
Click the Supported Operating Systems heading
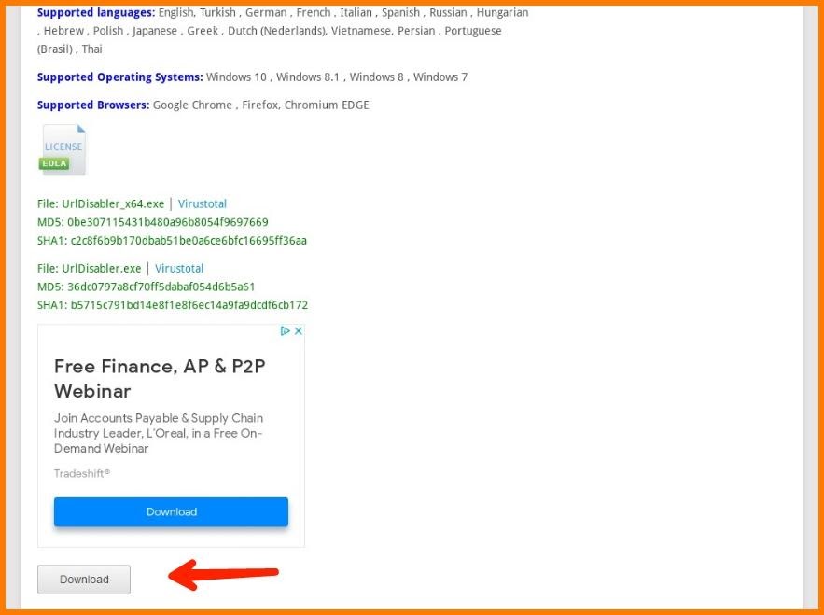pyautogui.click(x=119, y=77)
